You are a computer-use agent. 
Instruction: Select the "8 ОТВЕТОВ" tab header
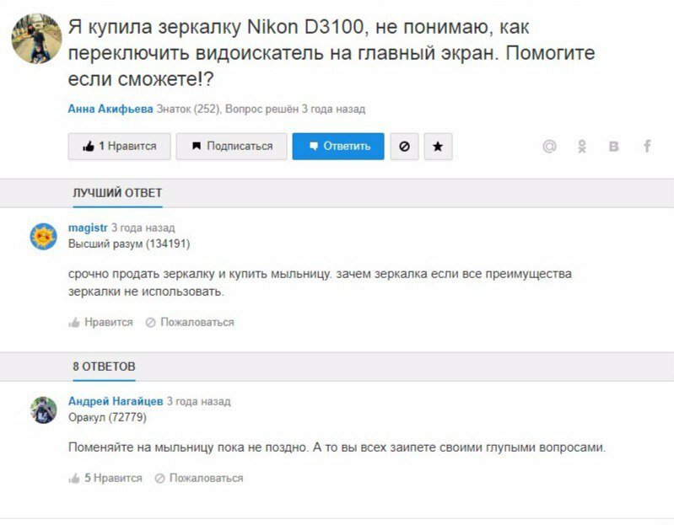[104, 367]
